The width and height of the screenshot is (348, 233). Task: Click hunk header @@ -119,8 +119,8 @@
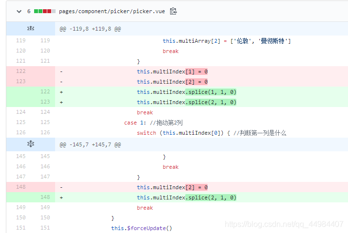[x=90, y=29]
